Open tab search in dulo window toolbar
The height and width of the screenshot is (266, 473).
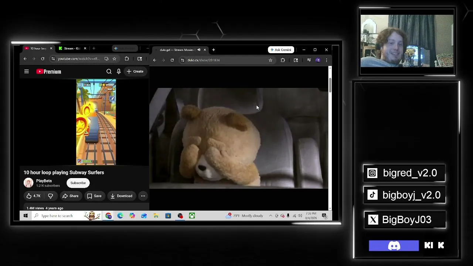[296, 60]
